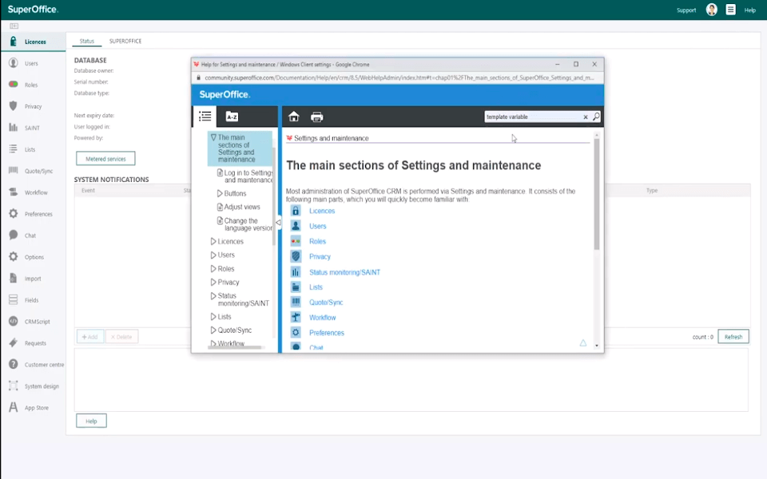Print the help topic
Screen dimensions: 767x479
pos(317,117)
